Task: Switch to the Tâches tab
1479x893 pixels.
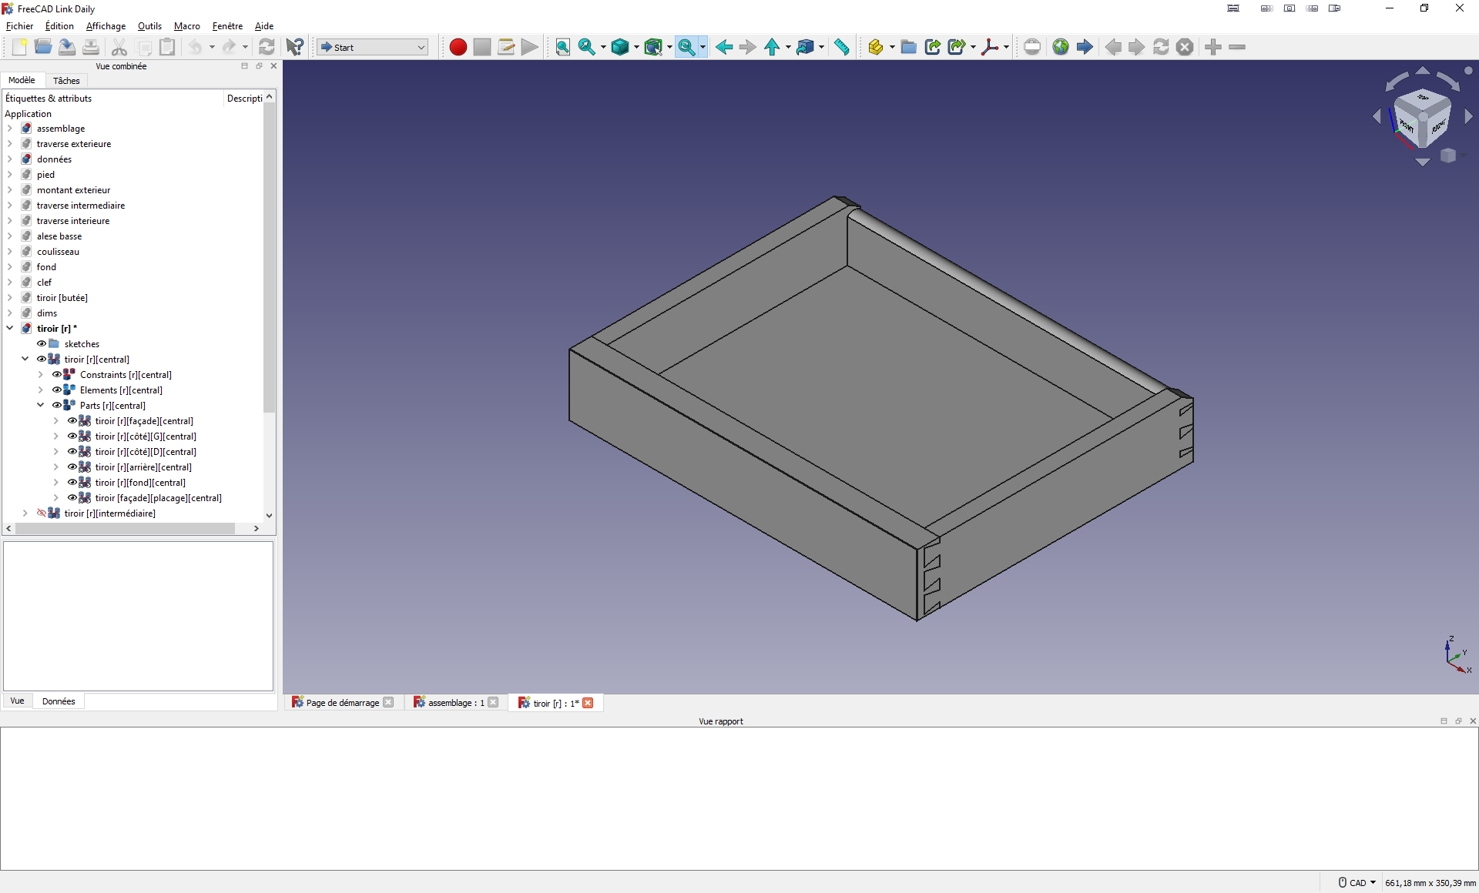Action: 66,80
